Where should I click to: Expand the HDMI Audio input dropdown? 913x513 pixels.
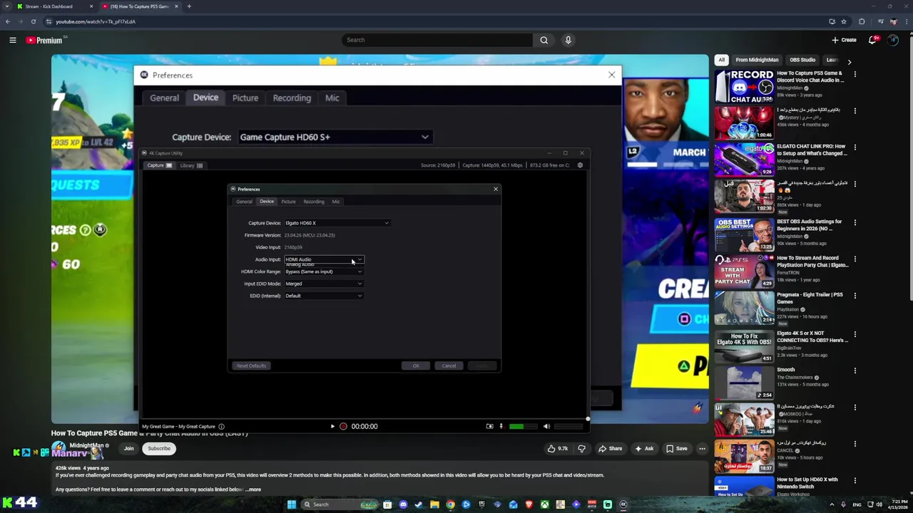324,259
